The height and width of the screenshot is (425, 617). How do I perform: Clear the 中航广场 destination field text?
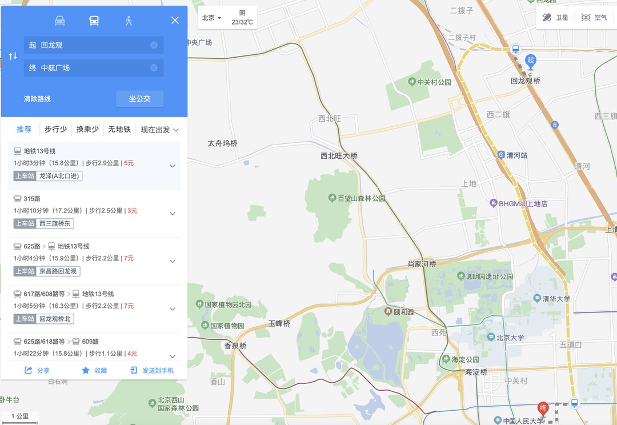tap(154, 67)
